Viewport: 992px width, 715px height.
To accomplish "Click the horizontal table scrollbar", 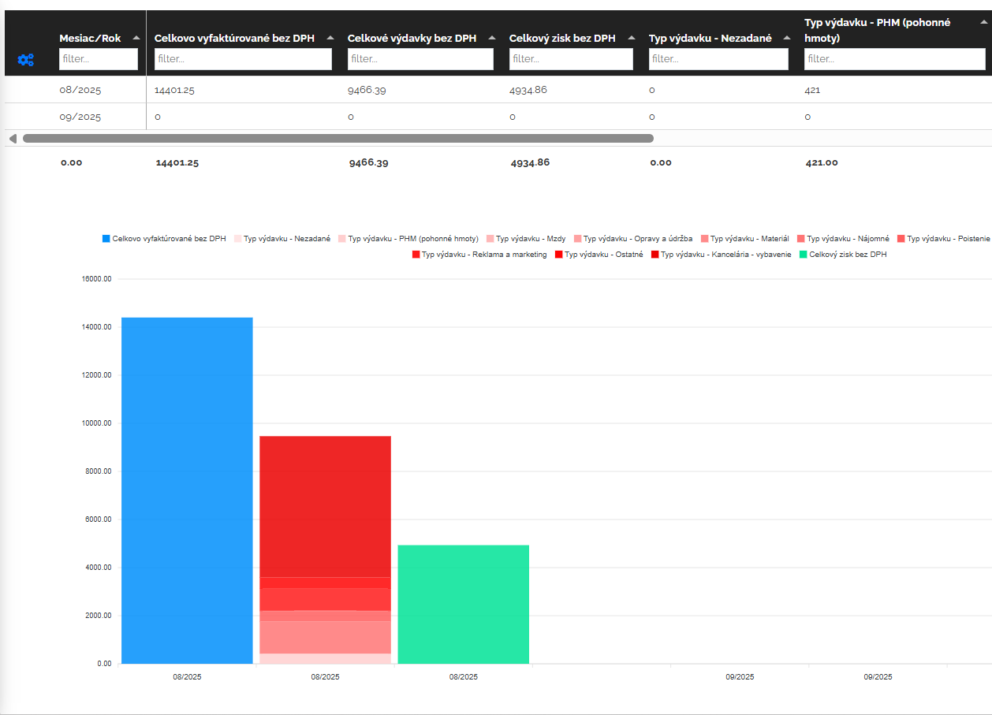I will coord(338,139).
